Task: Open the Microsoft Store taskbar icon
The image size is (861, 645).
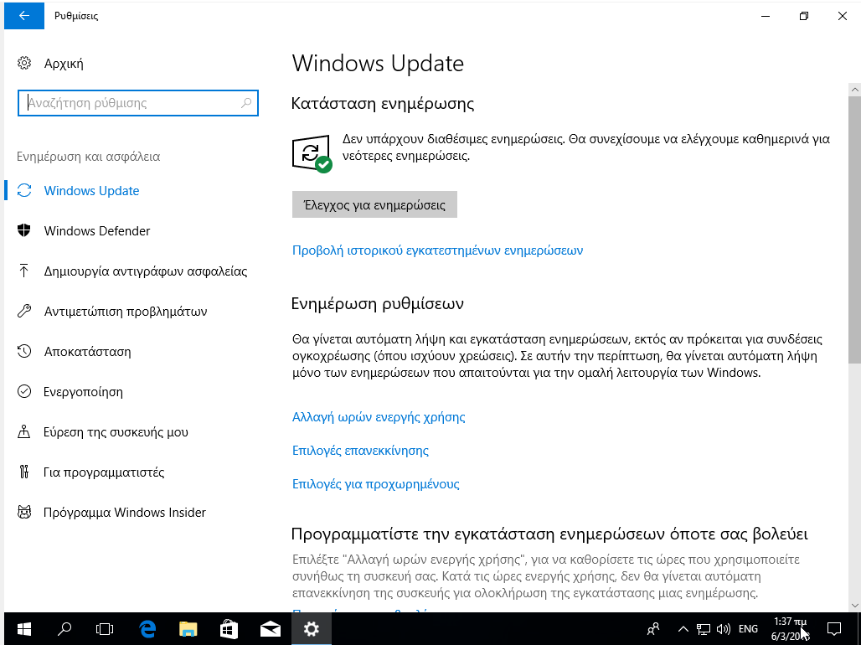Action: pyautogui.click(x=229, y=628)
